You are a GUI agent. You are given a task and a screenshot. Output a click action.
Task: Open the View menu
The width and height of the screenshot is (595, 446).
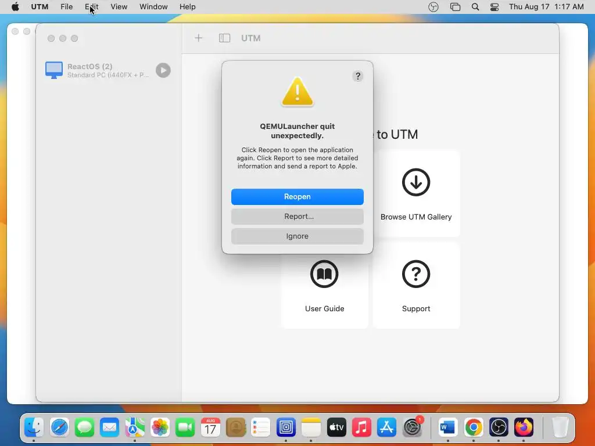point(119,7)
